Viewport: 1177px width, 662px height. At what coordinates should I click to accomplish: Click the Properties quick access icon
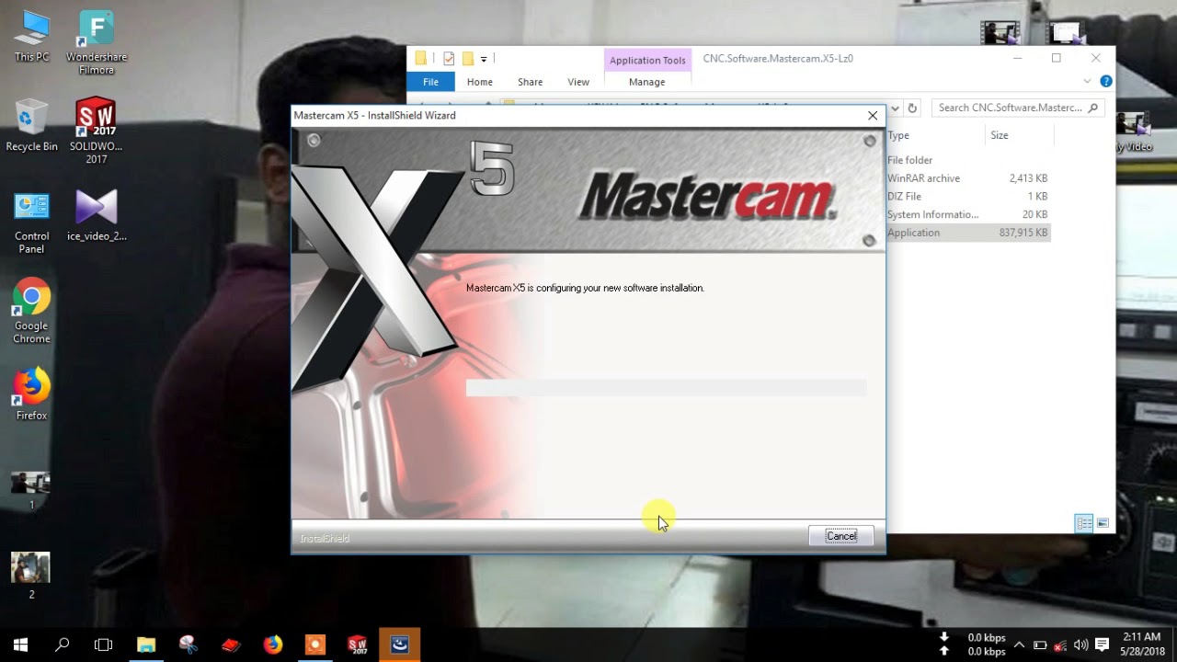click(x=449, y=59)
